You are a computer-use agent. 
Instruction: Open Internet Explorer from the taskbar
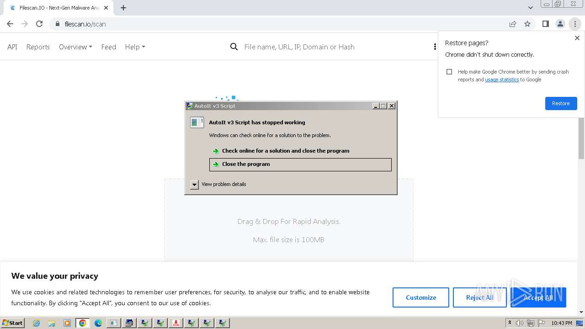click(x=36, y=323)
